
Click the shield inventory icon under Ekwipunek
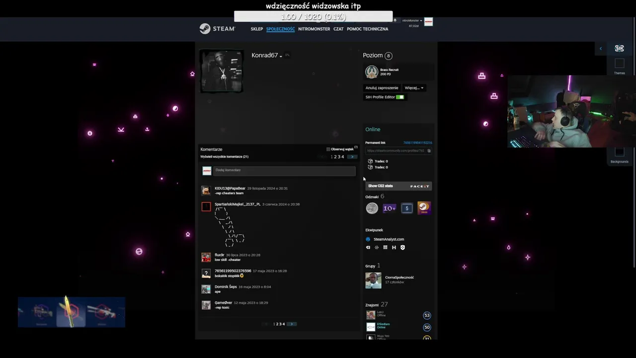pos(402,247)
